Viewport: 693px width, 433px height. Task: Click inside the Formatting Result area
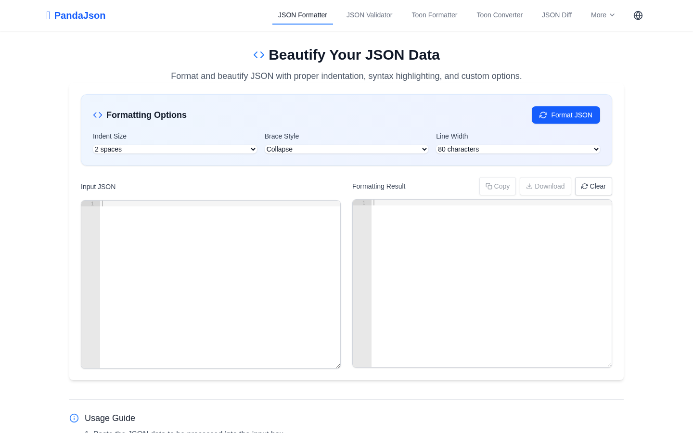pos(482,283)
